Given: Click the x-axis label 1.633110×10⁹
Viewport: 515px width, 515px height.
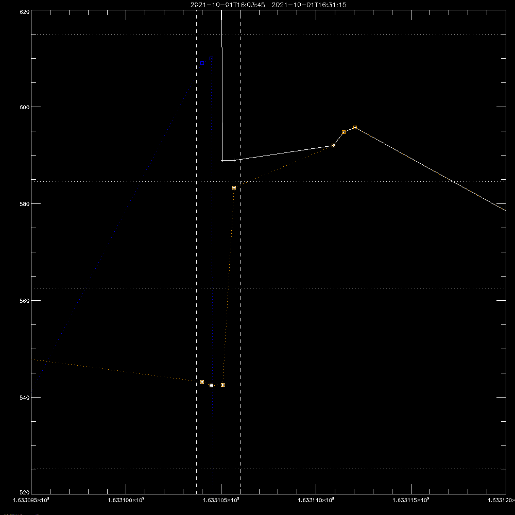Looking at the screenshot, I should click(316, 500).
